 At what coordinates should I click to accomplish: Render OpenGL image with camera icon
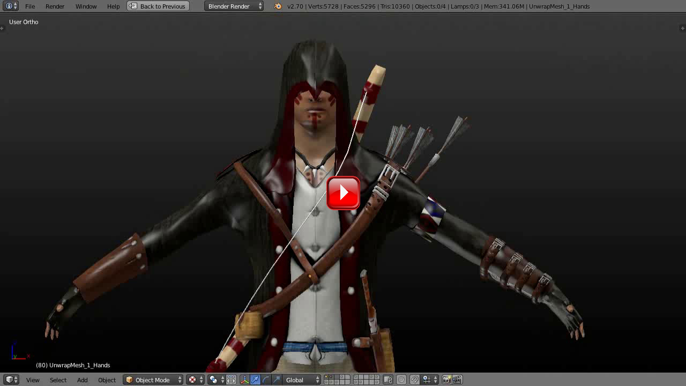click(446, 380)
